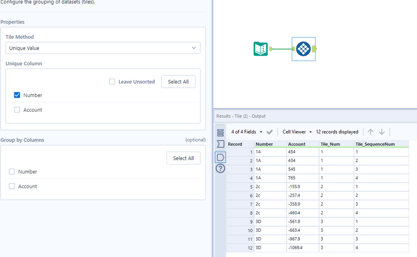Open the help question mark icon
The image size is (417, 257).
click(220, 169)
